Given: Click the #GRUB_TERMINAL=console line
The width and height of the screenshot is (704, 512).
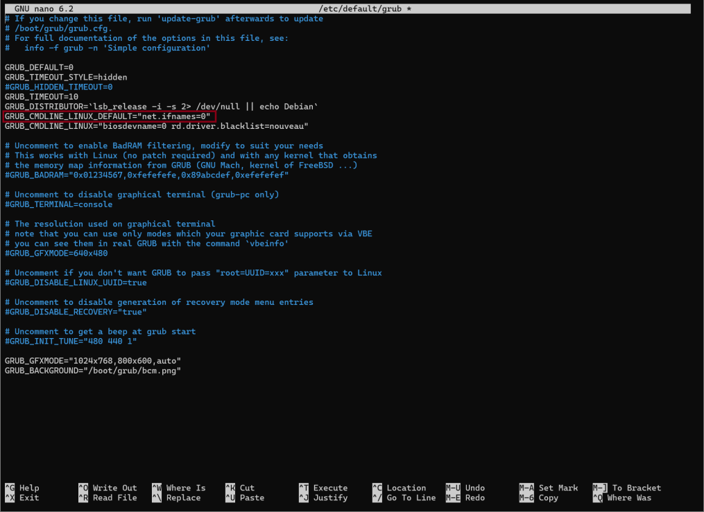Looking at the screenshot, I should pos(59,204).
